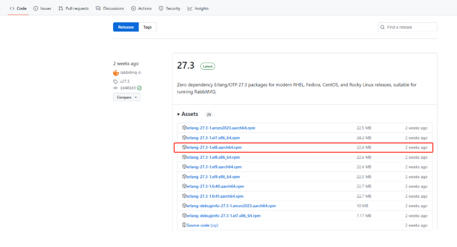Viewport: 457px width, 247px height.
Task: Click the Pull requests branch icon
Action: tap(61, 9)
